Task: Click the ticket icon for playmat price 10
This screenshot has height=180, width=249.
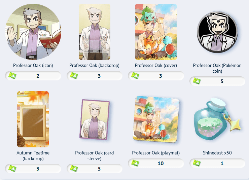Action: click(x=135, y=163)
